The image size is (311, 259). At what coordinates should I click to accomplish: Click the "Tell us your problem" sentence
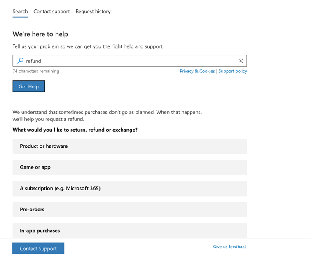pyautogui.click(x=88, y=46)
